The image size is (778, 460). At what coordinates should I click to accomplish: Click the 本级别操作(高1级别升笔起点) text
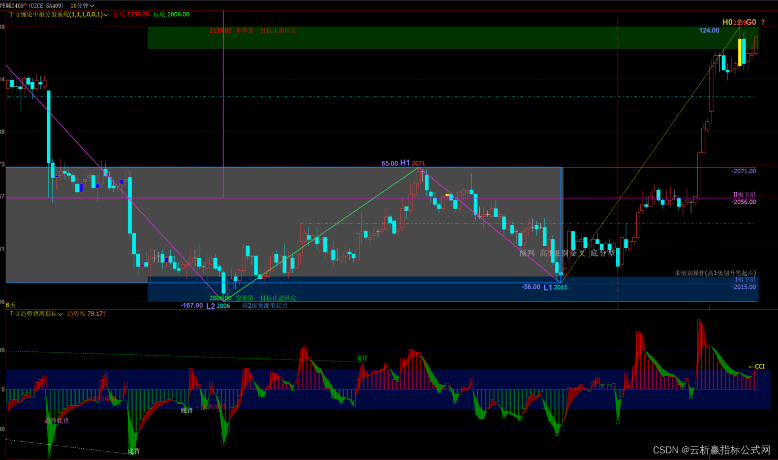click(x=715, y=273)
